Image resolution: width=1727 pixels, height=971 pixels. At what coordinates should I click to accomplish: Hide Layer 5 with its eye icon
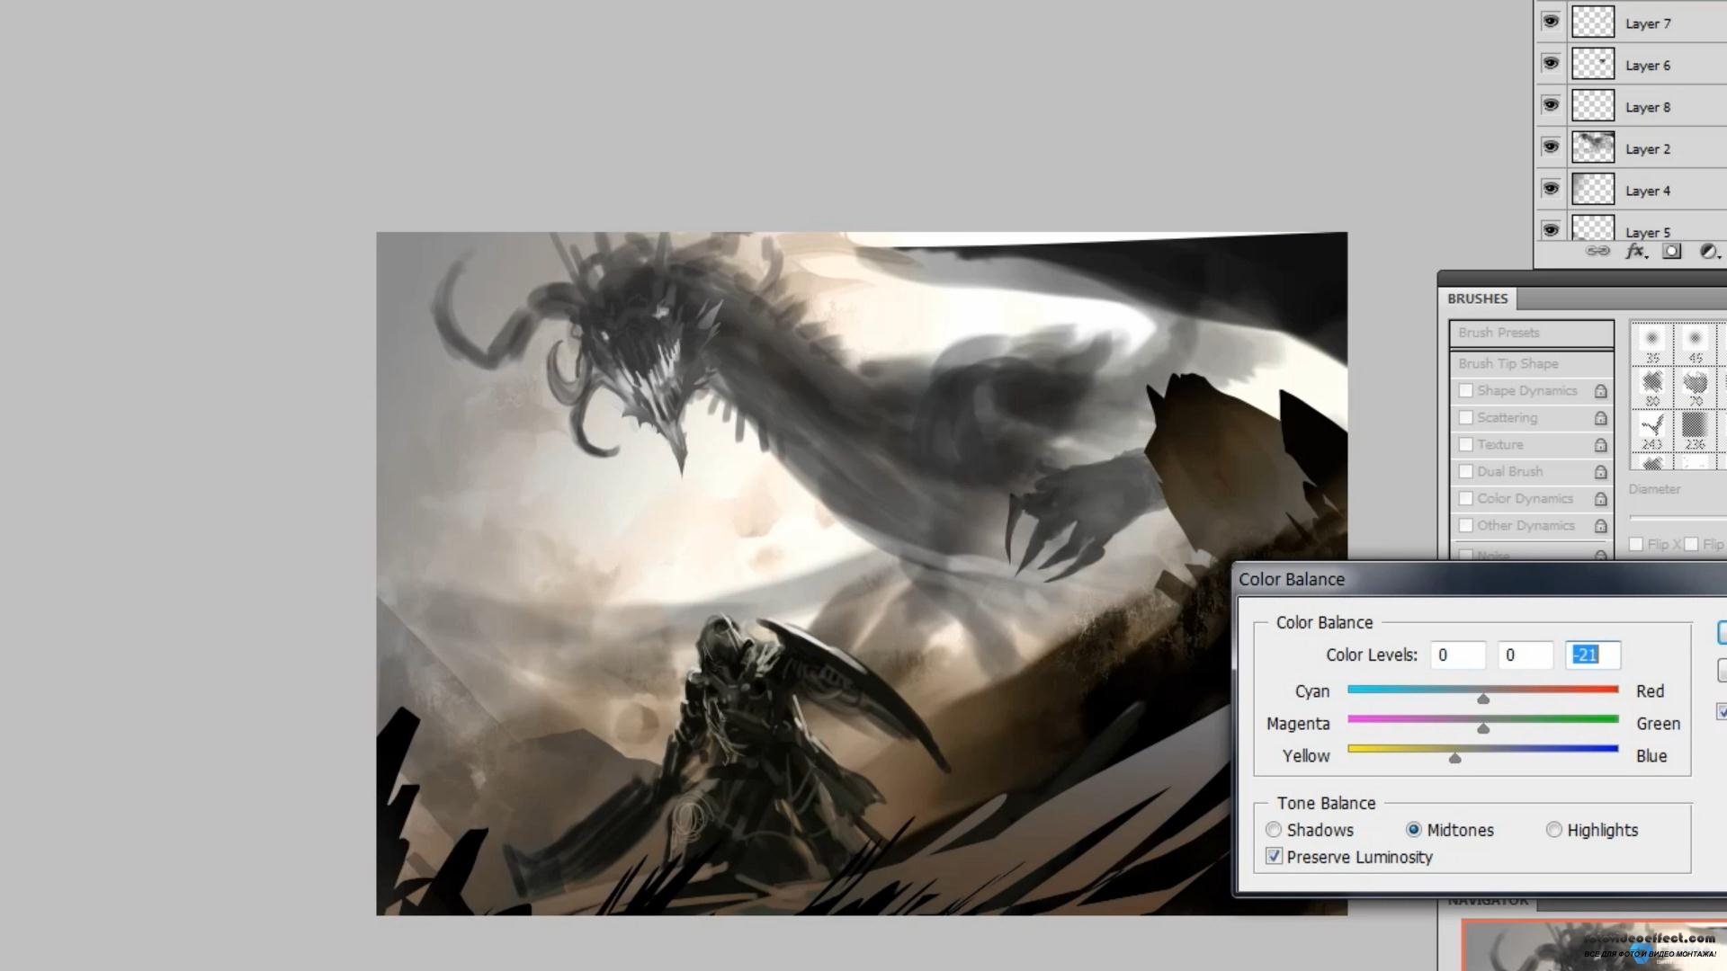tap(1551, 230)
